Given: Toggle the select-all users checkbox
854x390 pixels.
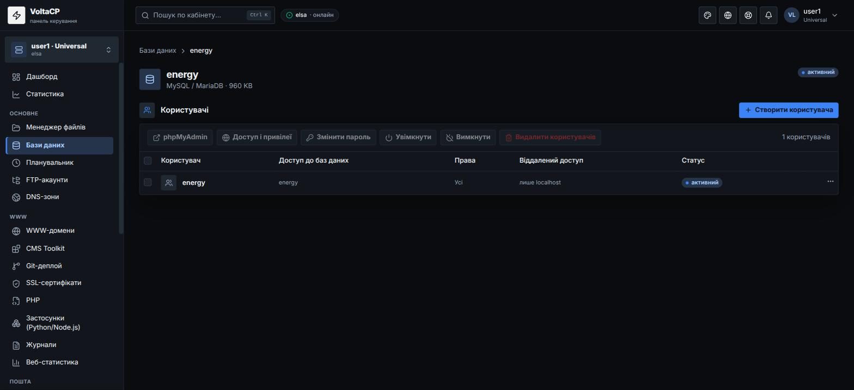Looking at the screenshot, I should click(148, 160).
